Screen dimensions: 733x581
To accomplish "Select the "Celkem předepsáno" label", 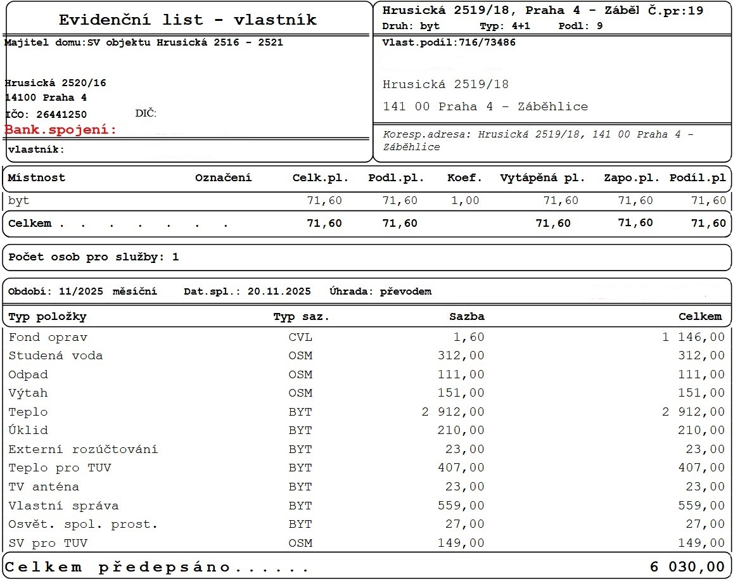I will (157, 567).
